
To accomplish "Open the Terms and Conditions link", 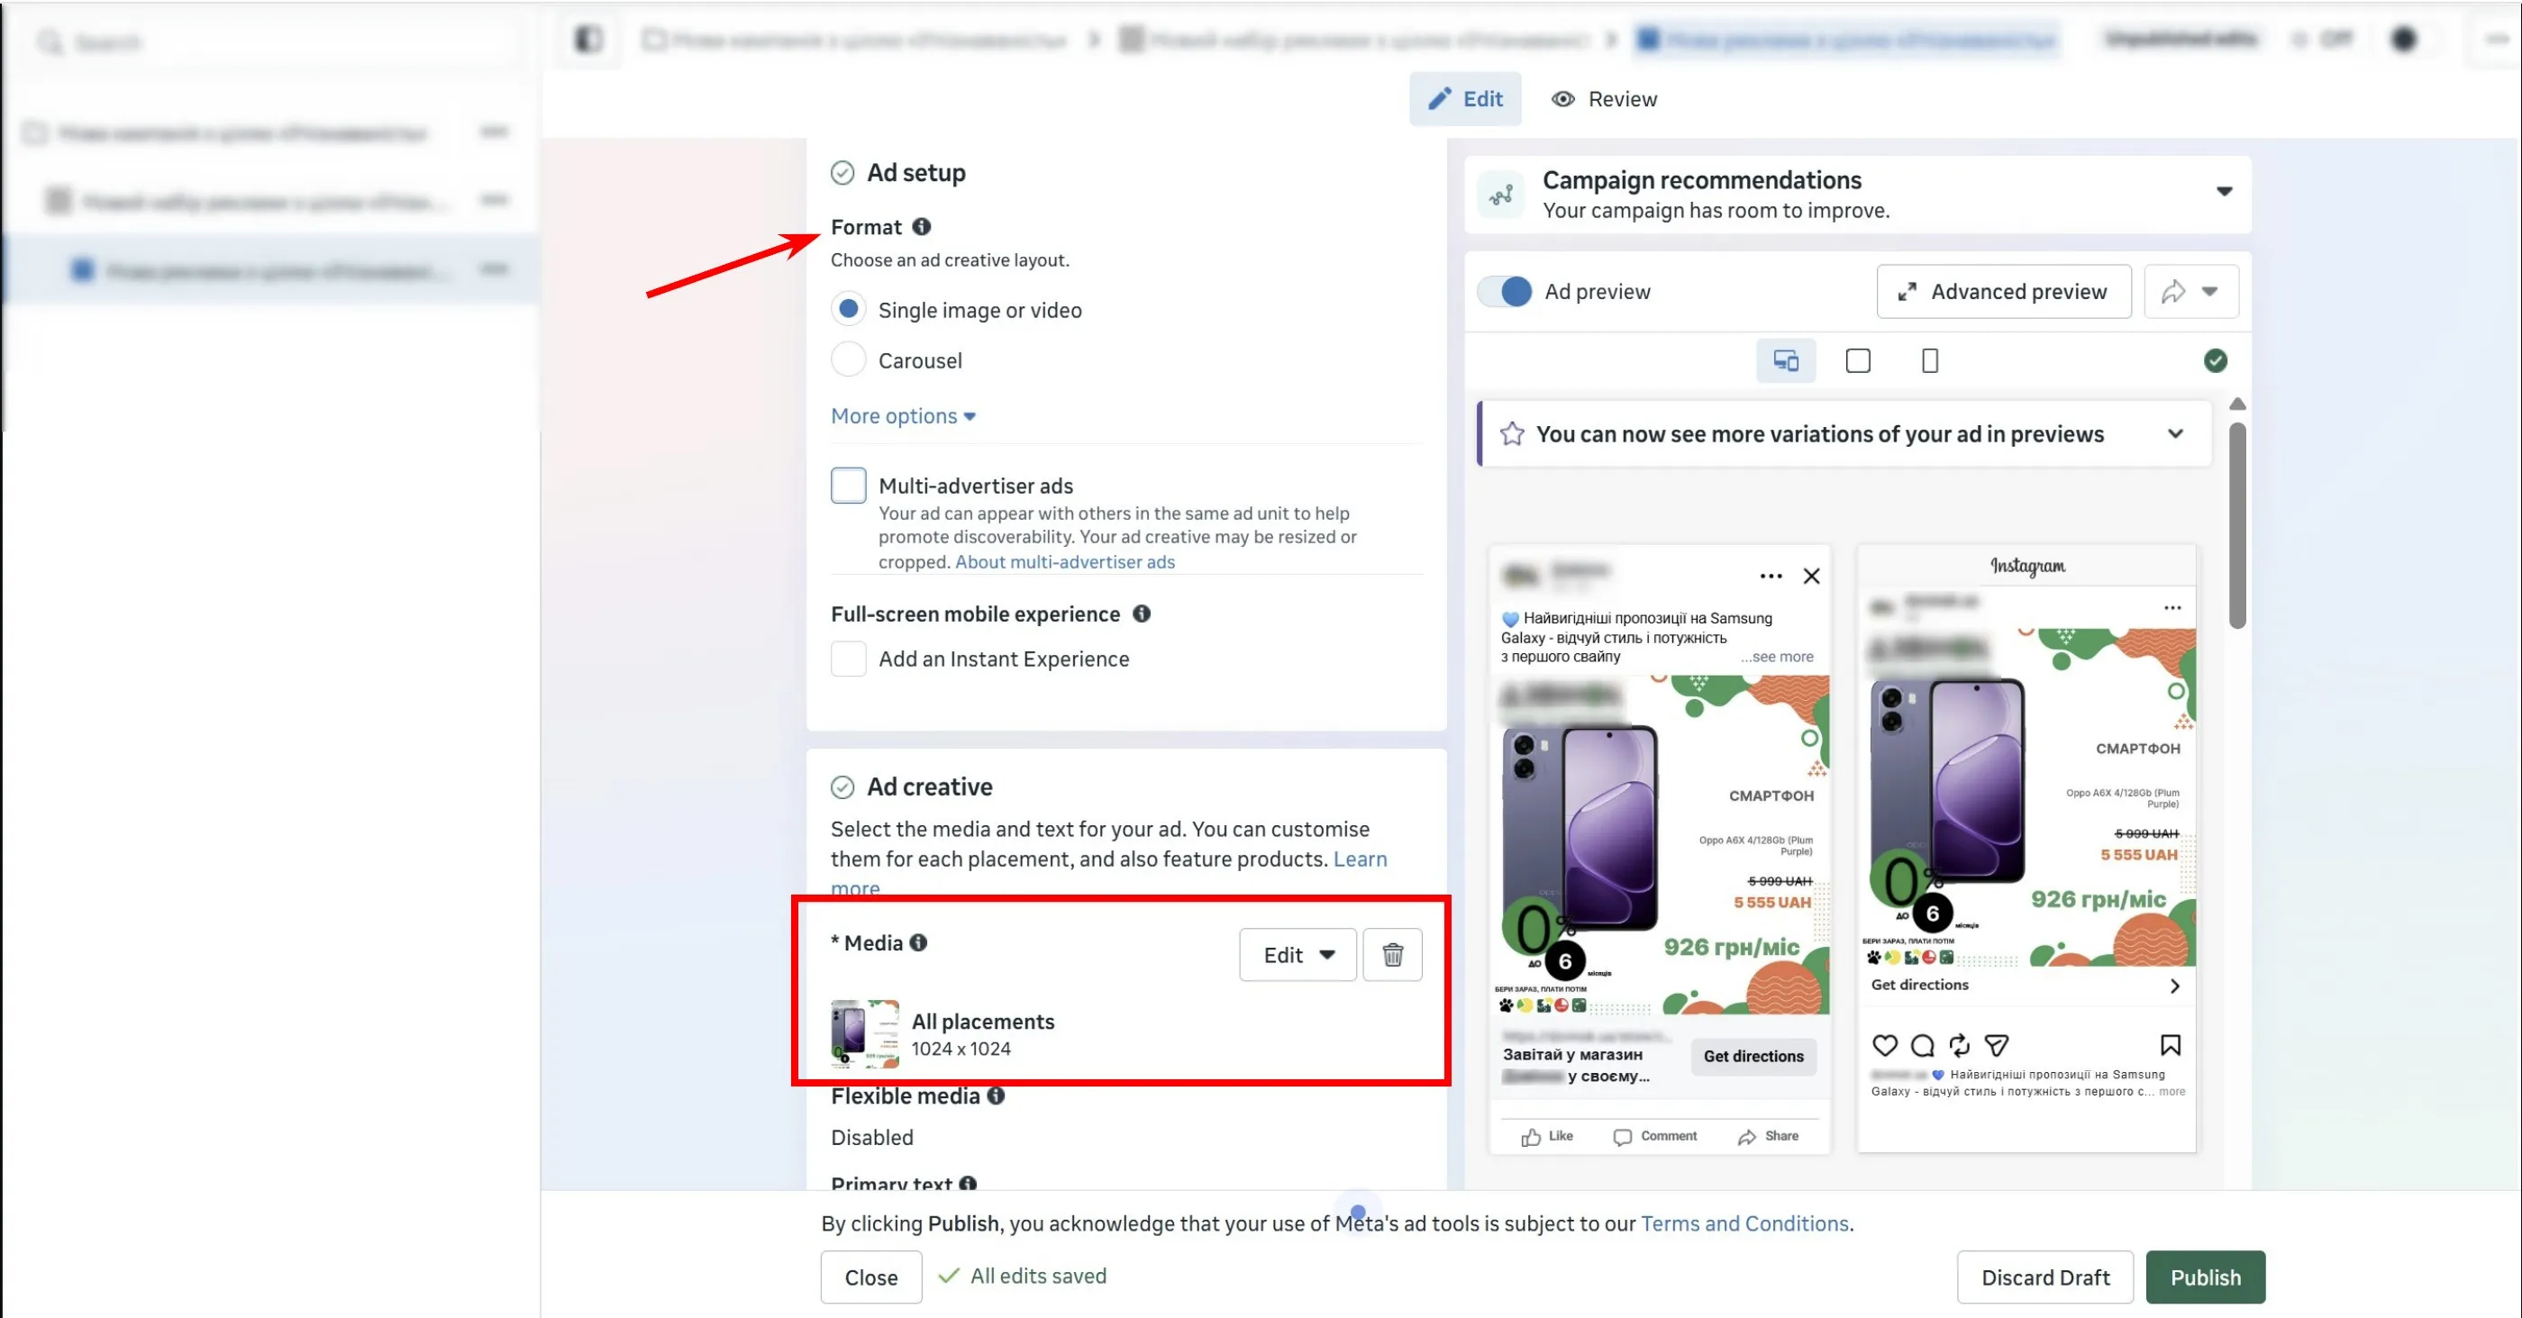I will tap(1744, 1223).
